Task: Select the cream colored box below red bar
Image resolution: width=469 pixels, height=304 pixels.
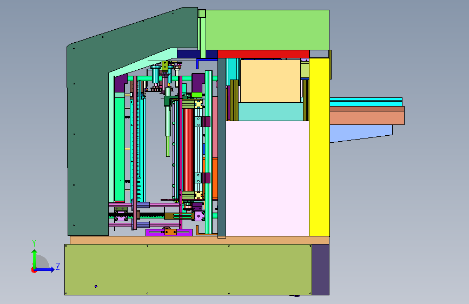Action: (270, 81)
